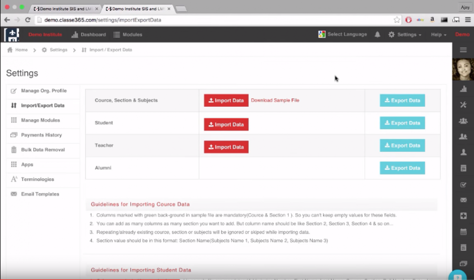Open the Apps settings page
The width and height of the screenshot is (474, 280).
[43, 165]
